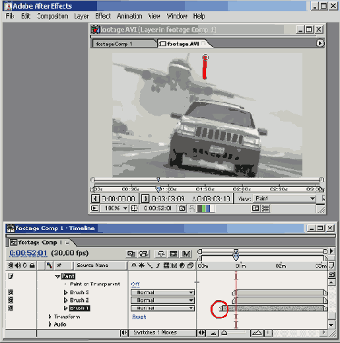Open the View Paint dropdown

pos(285,198)
